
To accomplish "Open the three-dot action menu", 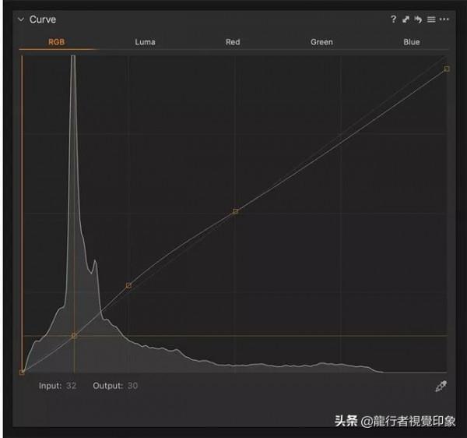I will (444, 19).
